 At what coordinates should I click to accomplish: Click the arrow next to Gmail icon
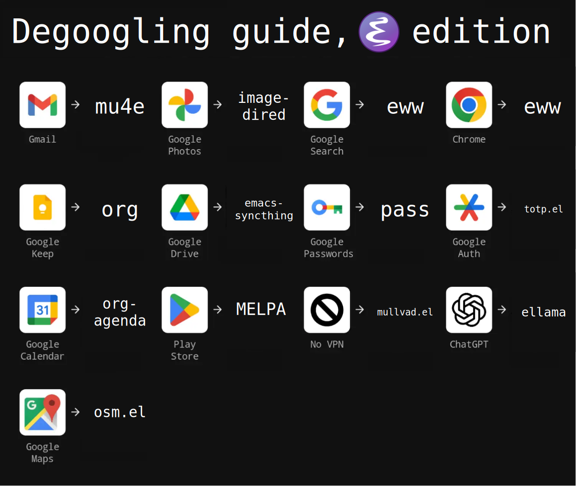tap(75, 105)
